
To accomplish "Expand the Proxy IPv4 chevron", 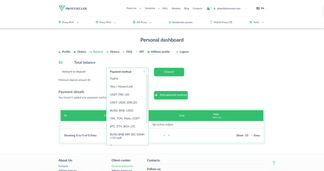I will point(78,22).
